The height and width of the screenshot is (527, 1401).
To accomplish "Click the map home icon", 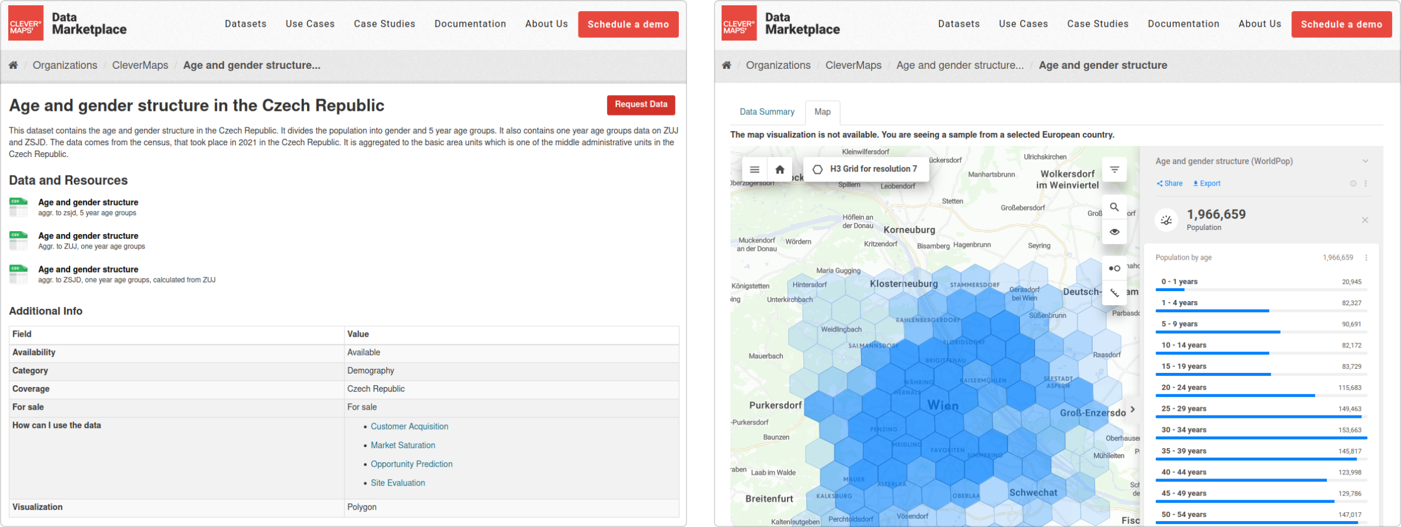I will coord(780,170).
